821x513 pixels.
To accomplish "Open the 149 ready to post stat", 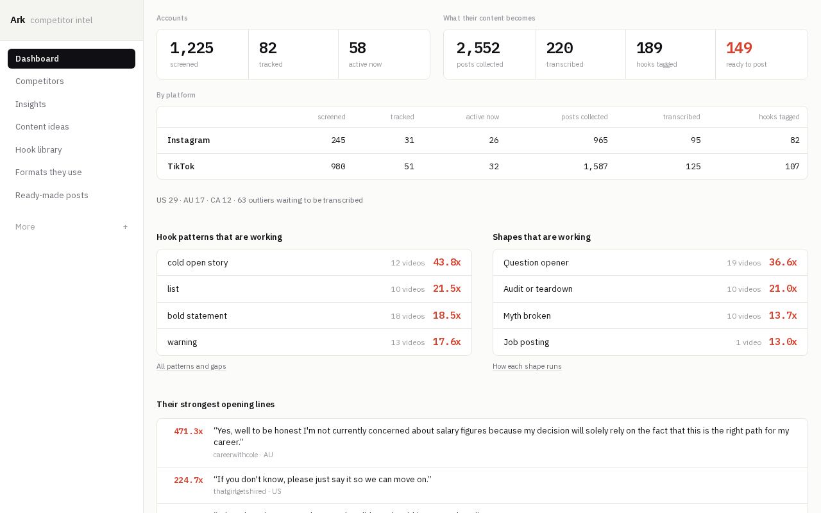I will pyautogui.click(x=761, y=55).
